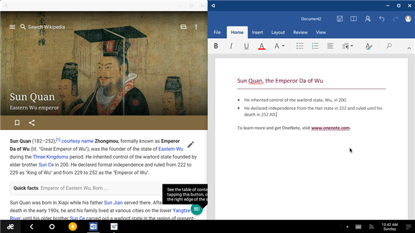Open paragraph formatting dropdown
The height and width of the screenshot is (233, 415).
click(x=348, y=46)
